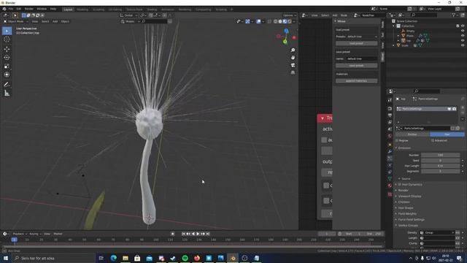Toggle camera view icon in viewport

point(293,65)
